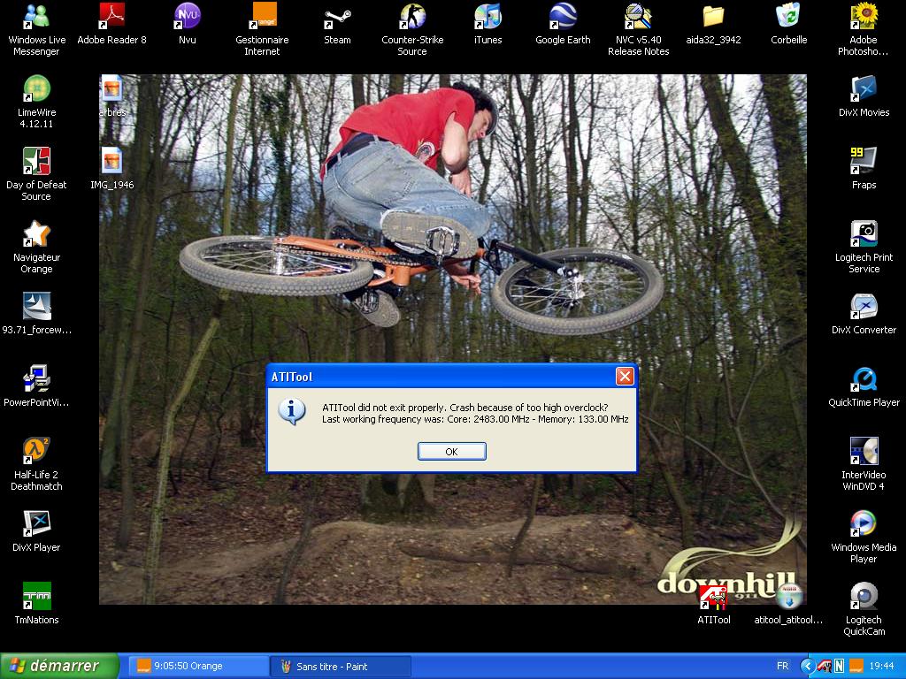This screenshot has width=906, height=679.
Task: Click OK in the ATITool dialog
Action: click(451, 452)
